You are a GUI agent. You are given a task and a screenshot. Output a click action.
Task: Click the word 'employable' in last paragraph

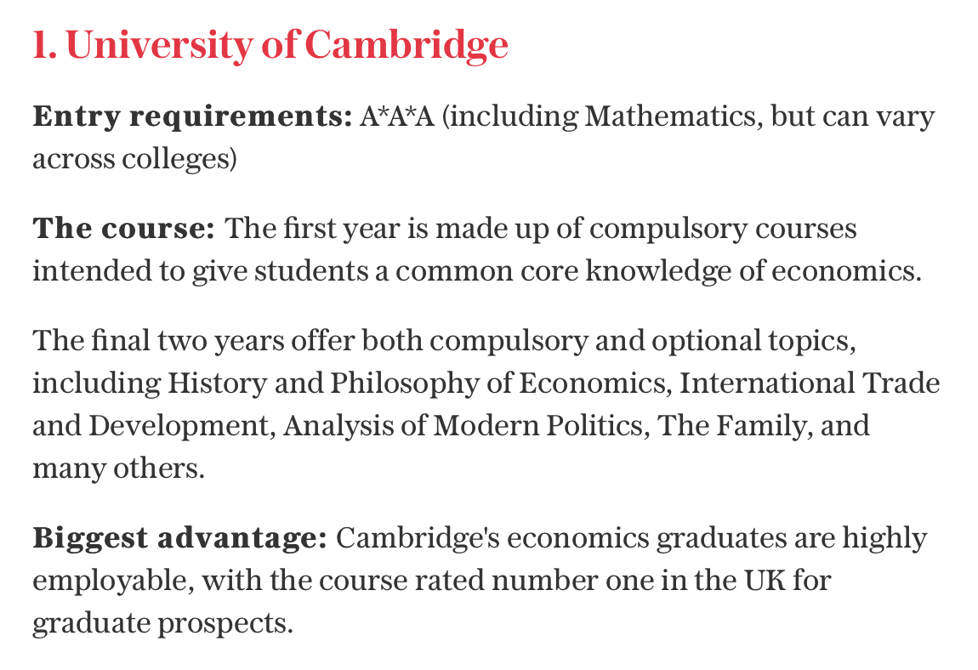pyautogui.click(x=113, y=581)
